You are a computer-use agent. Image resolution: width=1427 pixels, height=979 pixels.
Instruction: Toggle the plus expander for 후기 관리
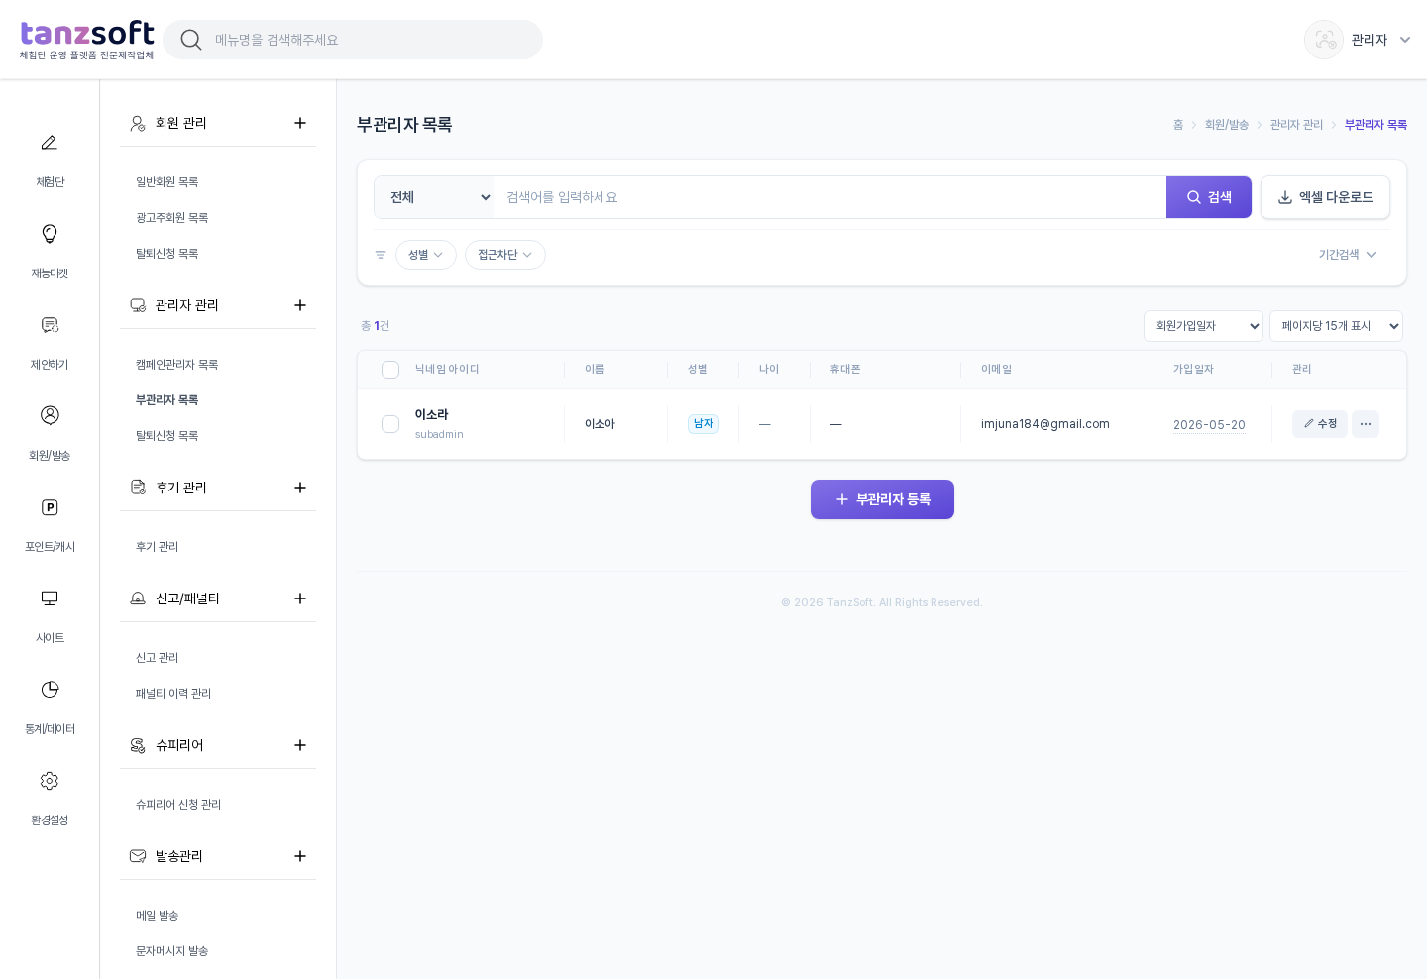(300, 488)
